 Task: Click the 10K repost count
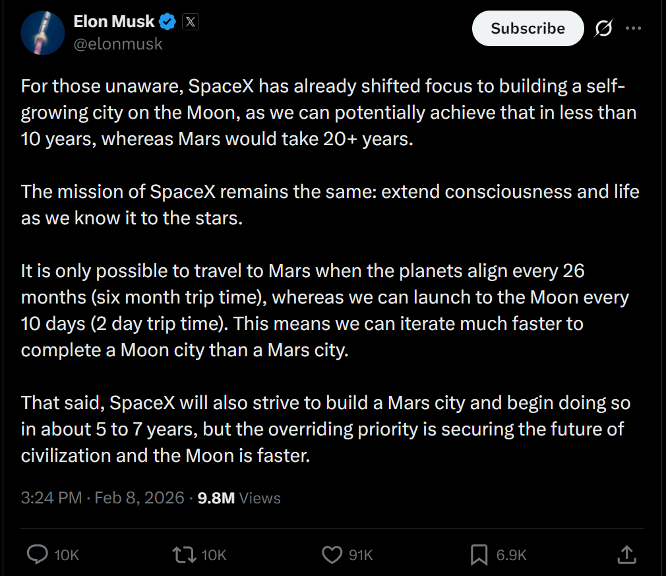[214, 555]
